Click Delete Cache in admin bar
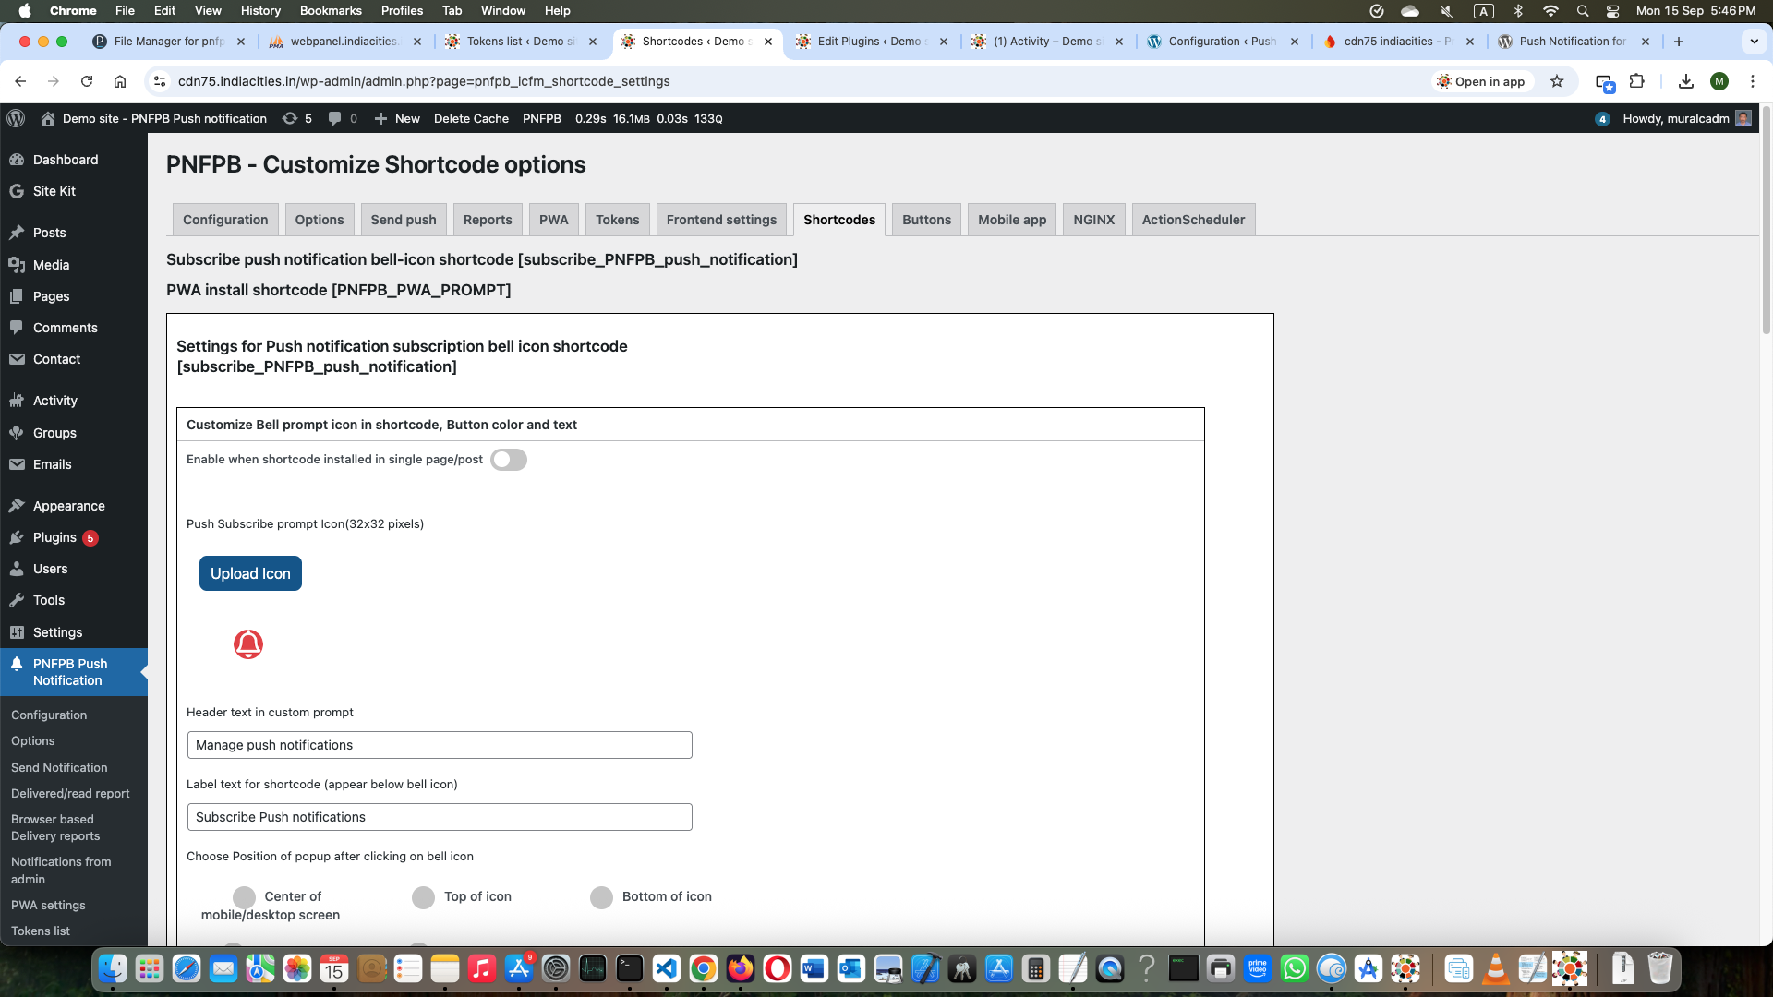The height and width of the screenshot is (997, 1773). pos(471,118)
